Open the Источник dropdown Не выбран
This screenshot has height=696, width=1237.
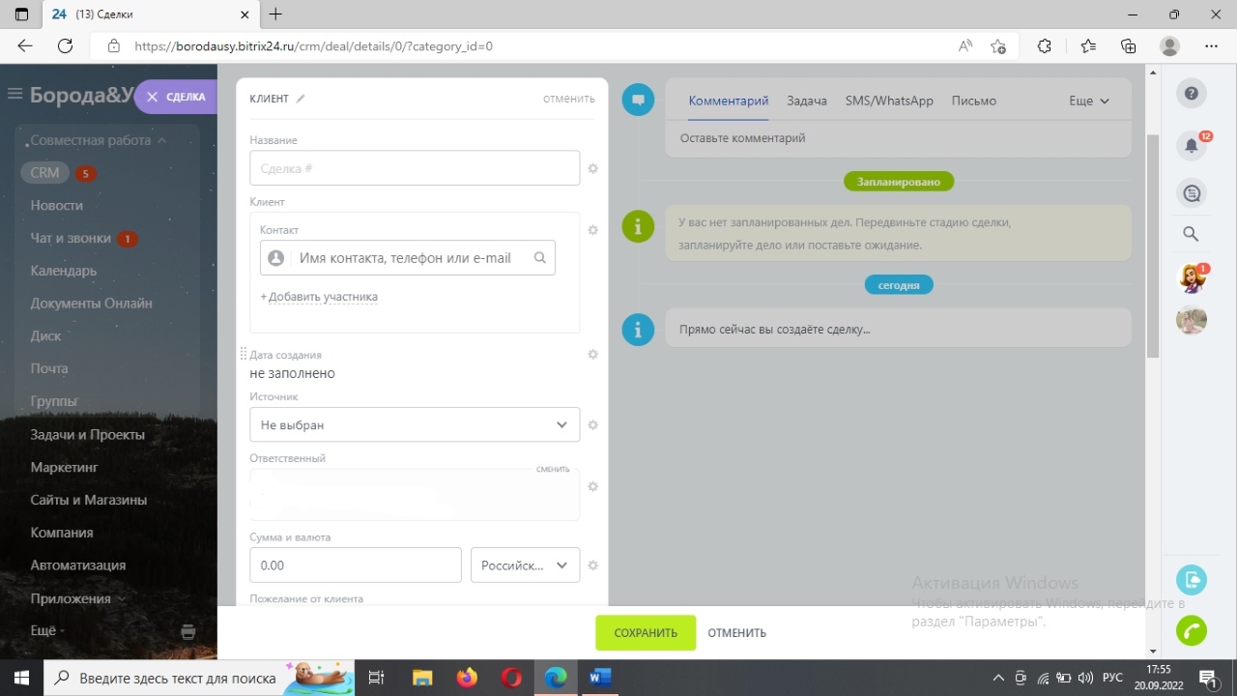coord(415,425)
